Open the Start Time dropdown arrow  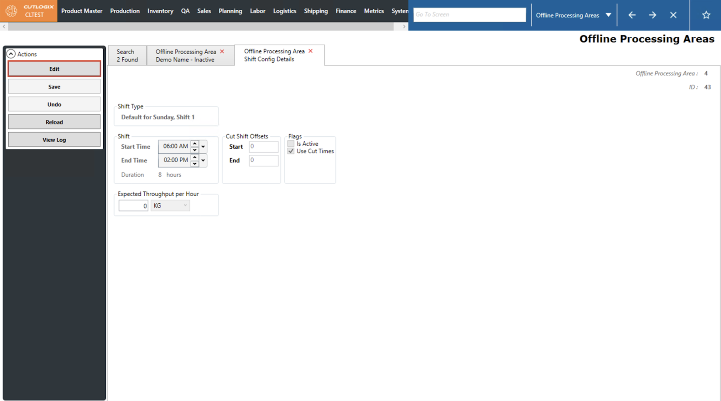[203, 147]
